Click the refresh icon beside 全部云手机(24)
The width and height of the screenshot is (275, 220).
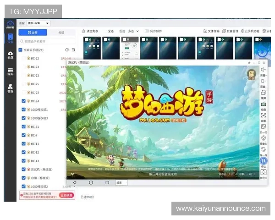click(x=67, y=49)
